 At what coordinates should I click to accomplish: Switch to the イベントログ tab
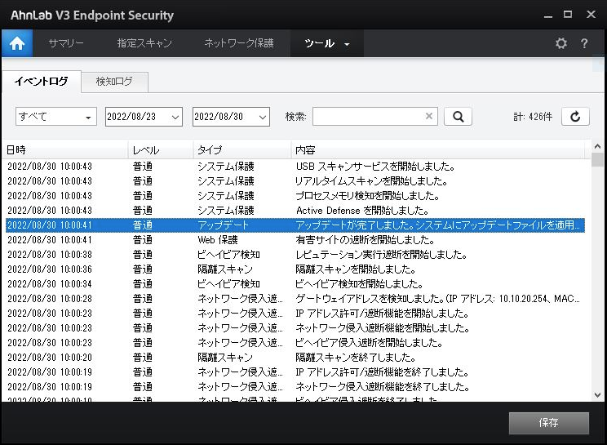(x=42, y=82)
